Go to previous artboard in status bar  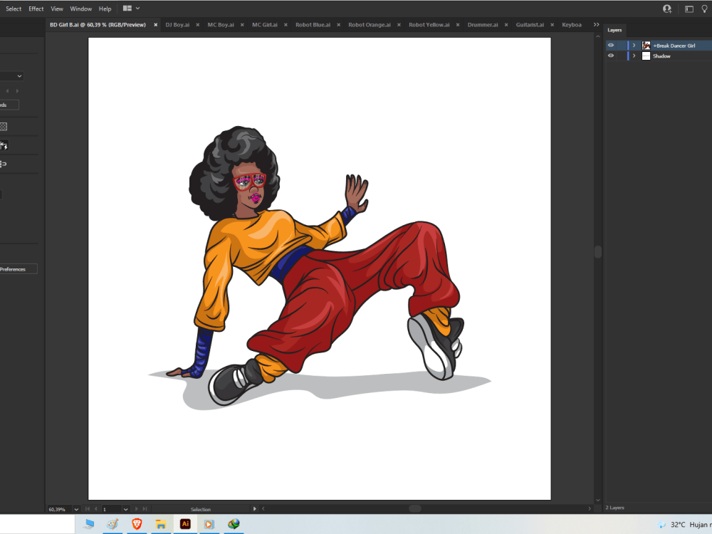tap(96, 509)
